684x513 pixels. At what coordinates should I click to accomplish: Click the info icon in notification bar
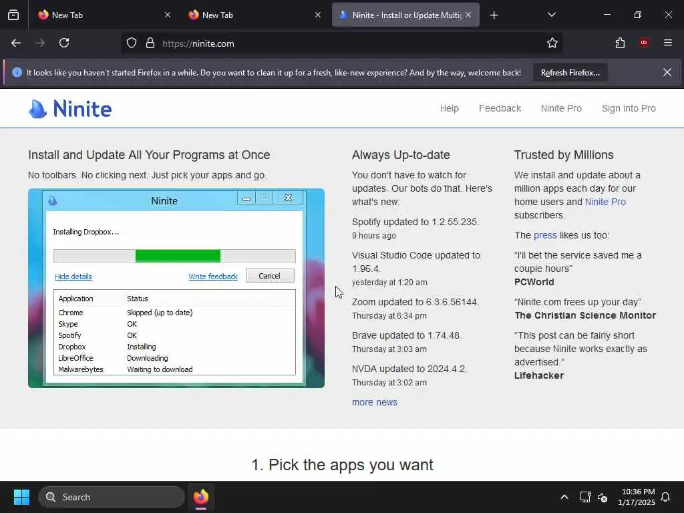17,72
